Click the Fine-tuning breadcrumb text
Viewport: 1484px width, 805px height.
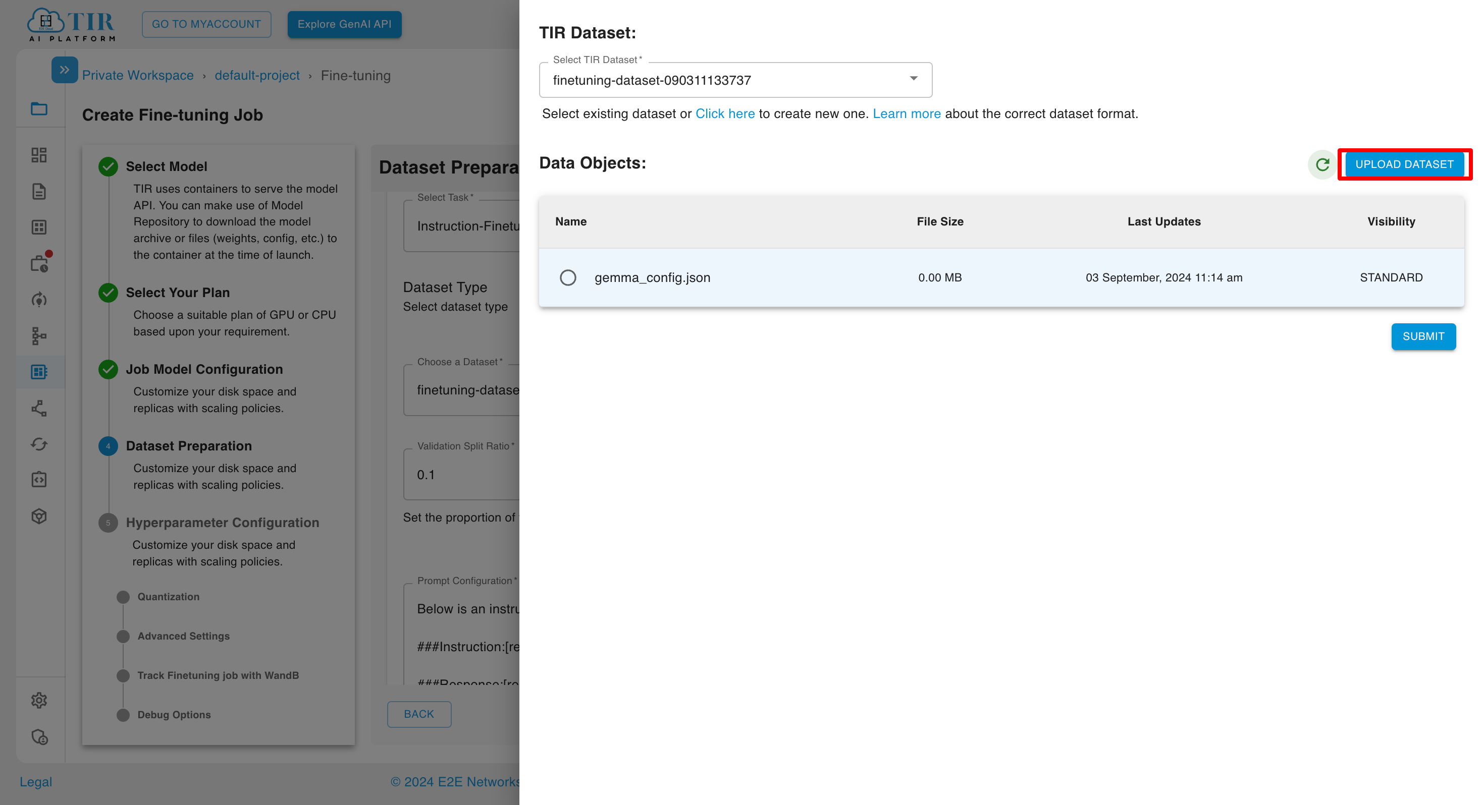click(355, 76)
